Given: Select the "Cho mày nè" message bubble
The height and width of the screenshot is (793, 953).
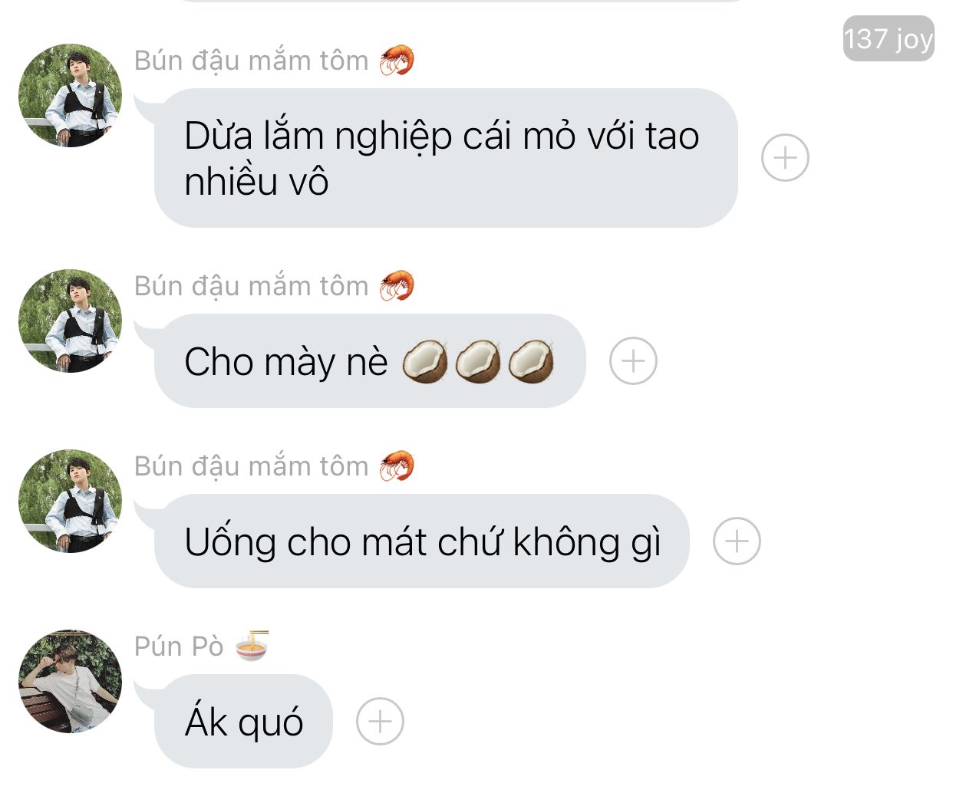Looking at the screenshot, I should pyautogui.click(x=370, y=360).
